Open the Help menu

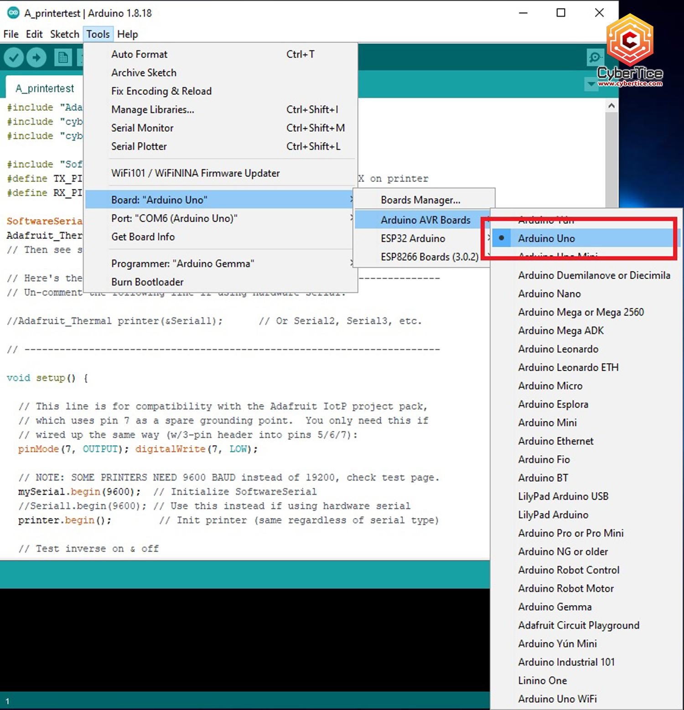[x=127, y=34]
